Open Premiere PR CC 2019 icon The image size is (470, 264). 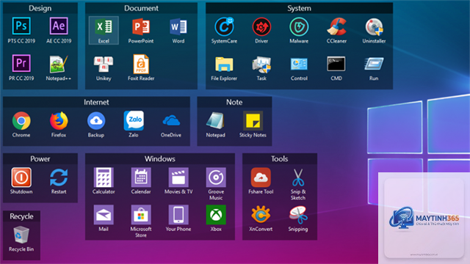coord(21,64)
